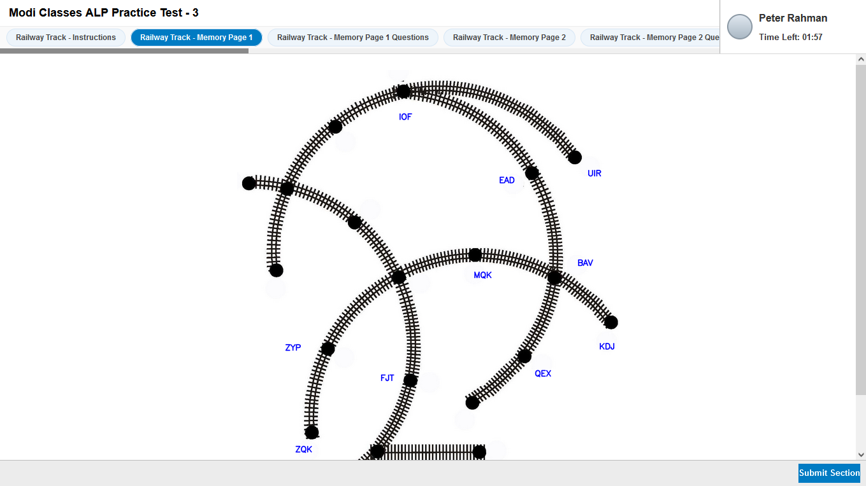The height and width of the screenshot is (486, 866).
Task: Click the ZQK station label
Action: point(304,450)
